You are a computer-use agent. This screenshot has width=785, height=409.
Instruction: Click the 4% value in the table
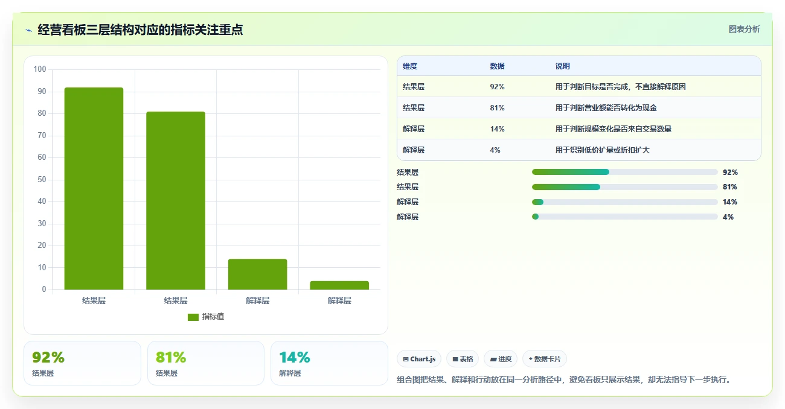point(495,150)
